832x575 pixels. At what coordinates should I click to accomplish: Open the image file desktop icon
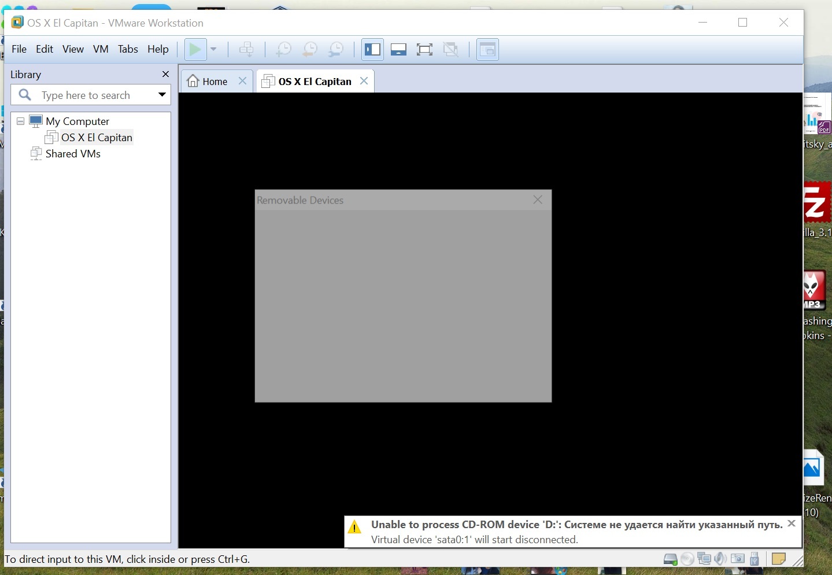point(813,467)
